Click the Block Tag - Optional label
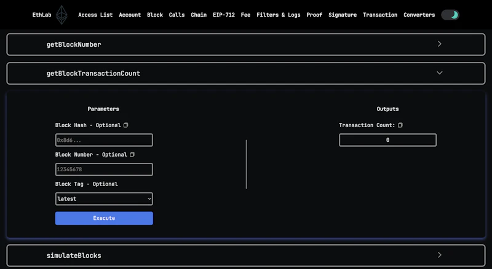This screenshot has width=492, height=269. 86,184
